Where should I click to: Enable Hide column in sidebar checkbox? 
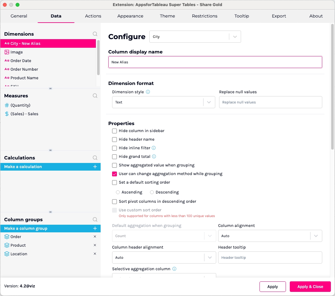coord(115,131)
